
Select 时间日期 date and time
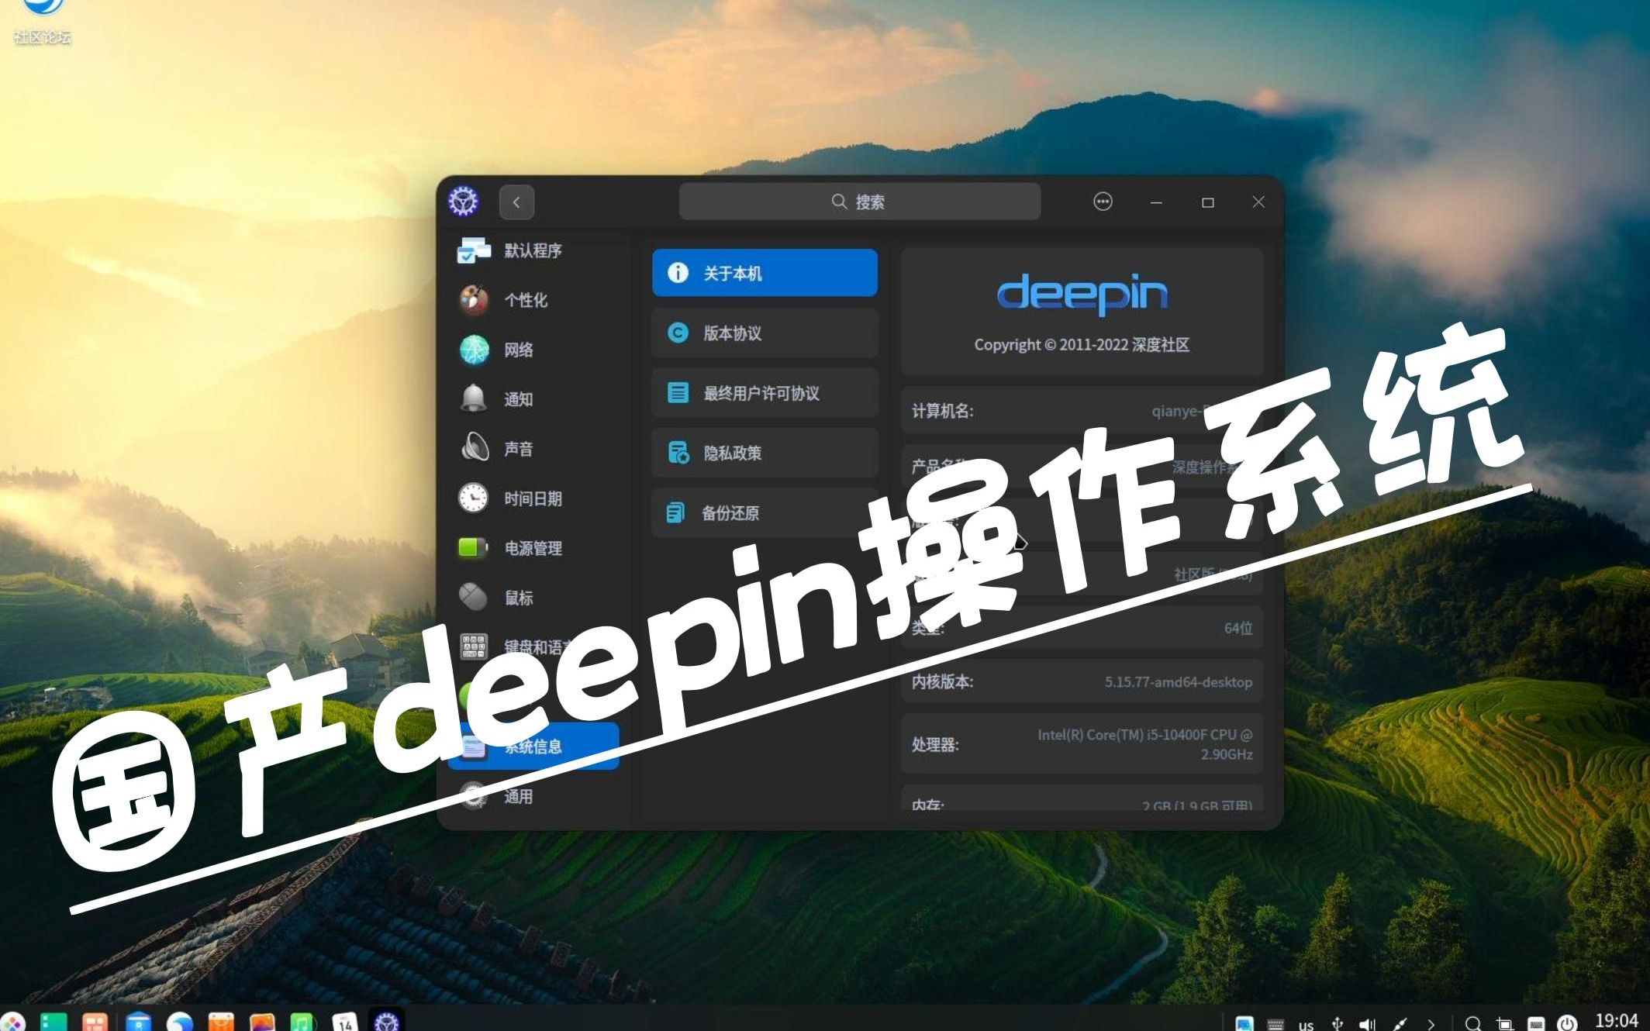[532, 498]
